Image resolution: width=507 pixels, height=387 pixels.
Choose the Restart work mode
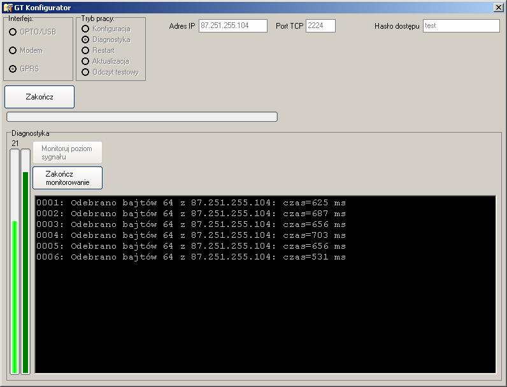pyautogui.click(x=85, y=50)
